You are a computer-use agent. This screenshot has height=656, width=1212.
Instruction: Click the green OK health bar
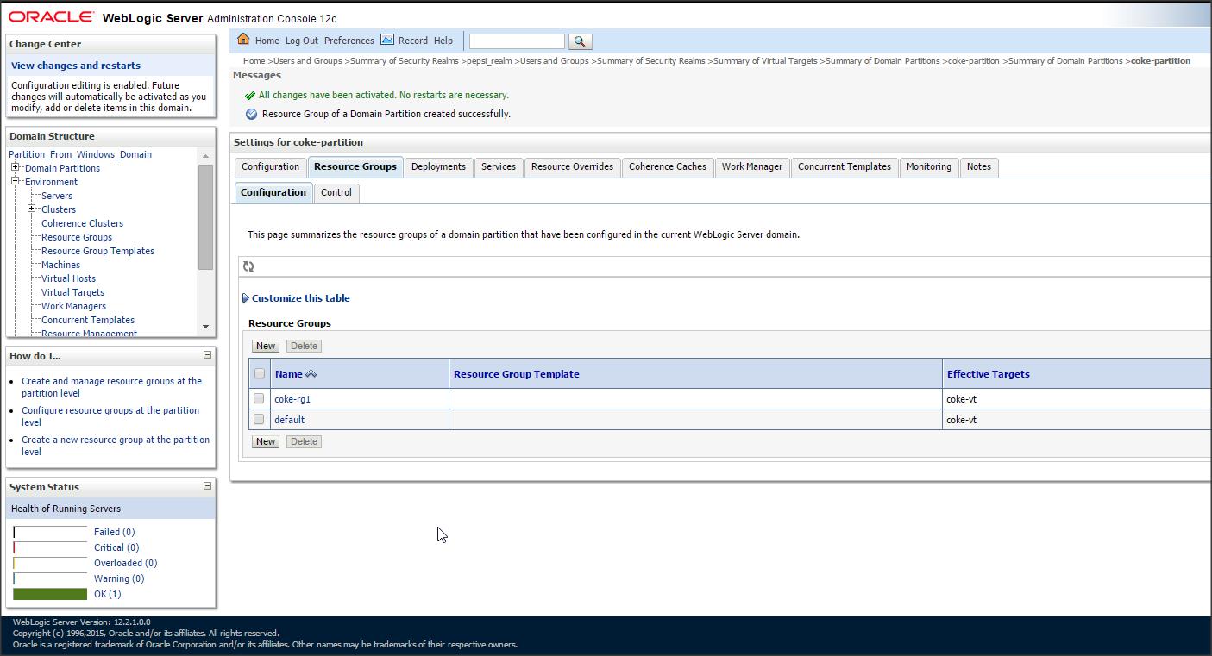tap(50, 594)
